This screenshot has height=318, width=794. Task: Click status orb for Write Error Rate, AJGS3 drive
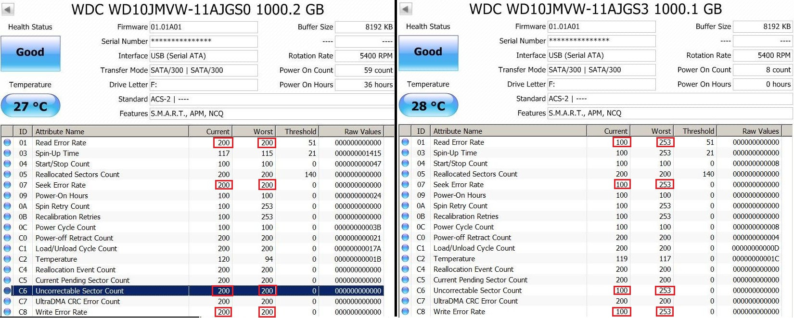pos(405,311)
